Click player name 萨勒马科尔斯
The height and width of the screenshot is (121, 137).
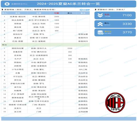pos(18,84)
